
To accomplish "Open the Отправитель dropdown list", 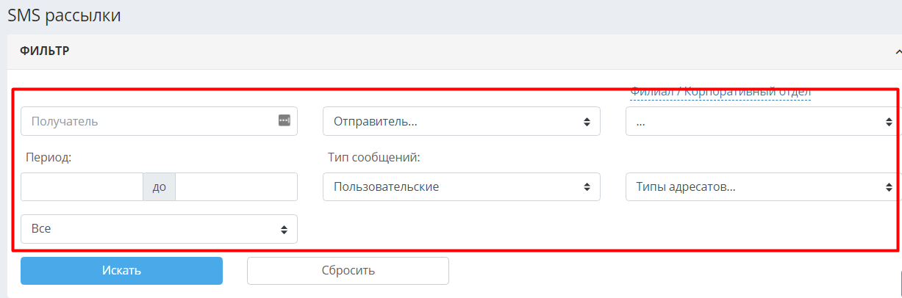I will tap(462, 121).
